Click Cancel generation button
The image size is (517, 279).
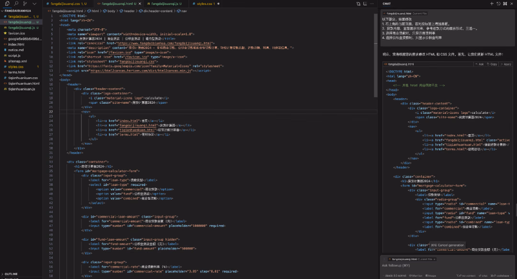(447, 245)
